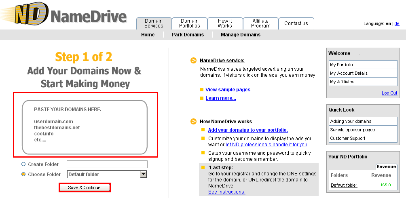Click let ND professionals handle it link
The width and height of the screenshot is (406, 198).
point(267,144)
